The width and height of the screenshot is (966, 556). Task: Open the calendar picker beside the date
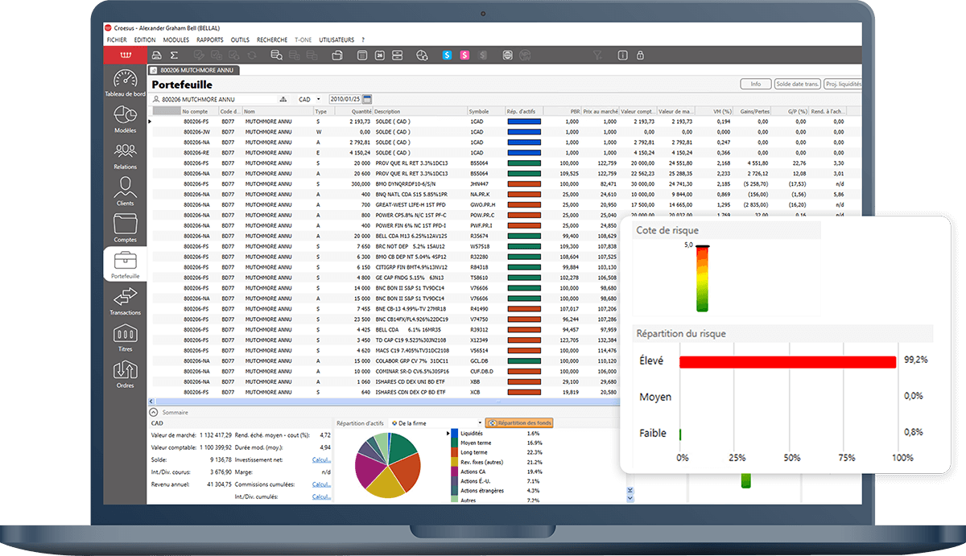[x=367, y=100]
